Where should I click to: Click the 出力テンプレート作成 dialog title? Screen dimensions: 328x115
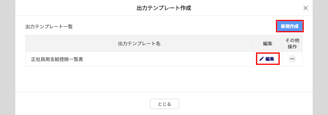164,8
